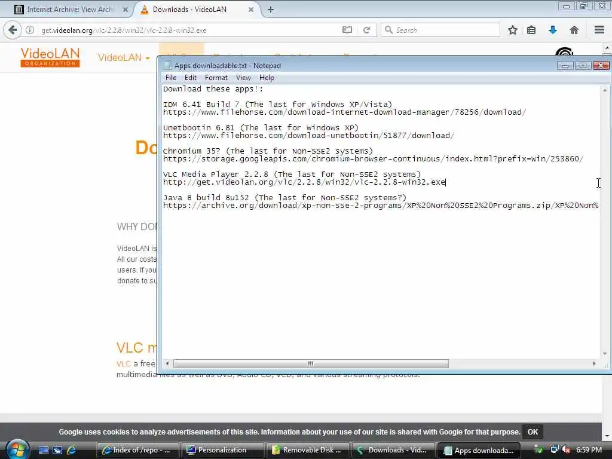The width and height of the screenshot is (612, 459).
Task: Close the Internet Archive tab
Action: tap(126, 10)
